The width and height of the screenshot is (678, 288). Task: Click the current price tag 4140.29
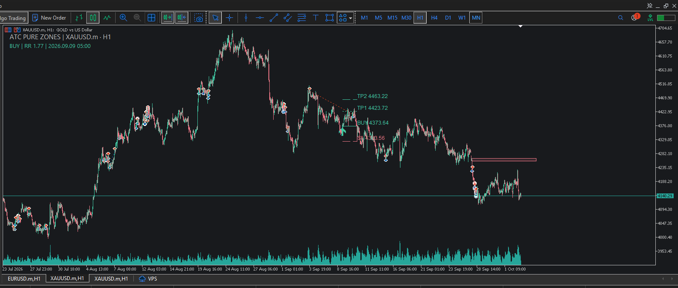[x=664, y=196]
